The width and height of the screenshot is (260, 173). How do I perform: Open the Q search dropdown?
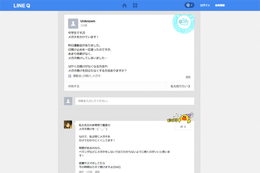point(189,5)
